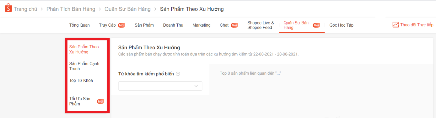Switch to the Truy Cập tab

[x=107, y=25]
